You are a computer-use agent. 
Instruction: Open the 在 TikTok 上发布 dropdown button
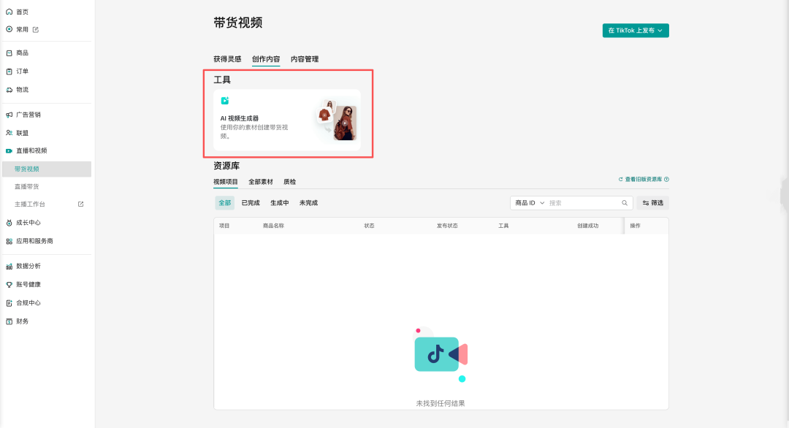636,31
